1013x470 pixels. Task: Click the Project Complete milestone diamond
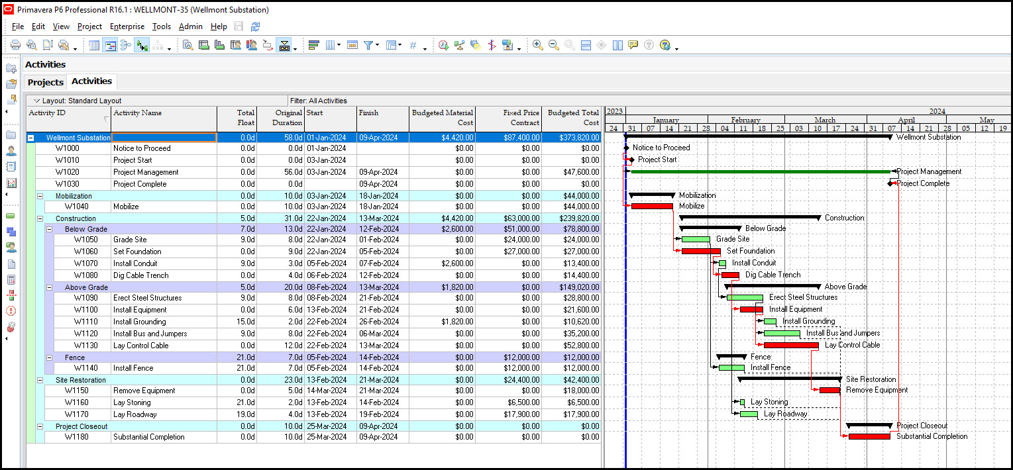pos(890,183)
